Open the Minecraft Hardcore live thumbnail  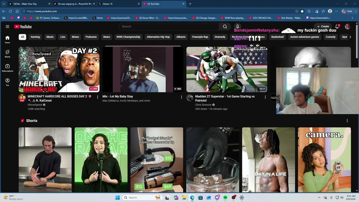coord(59,70)
